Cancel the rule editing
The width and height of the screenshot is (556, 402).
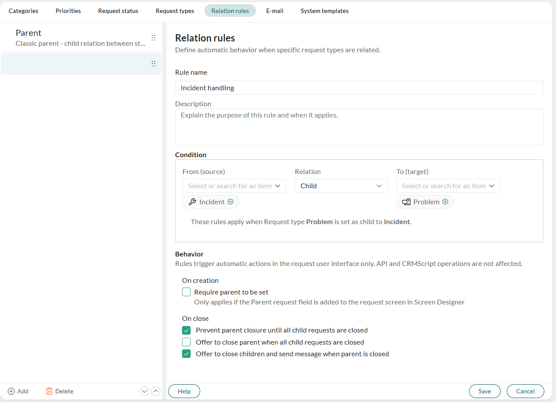525,391
